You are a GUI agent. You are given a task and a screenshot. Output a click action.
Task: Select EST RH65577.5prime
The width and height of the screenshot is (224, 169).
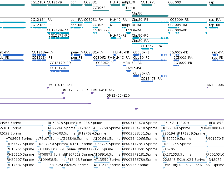click(20, 144)
